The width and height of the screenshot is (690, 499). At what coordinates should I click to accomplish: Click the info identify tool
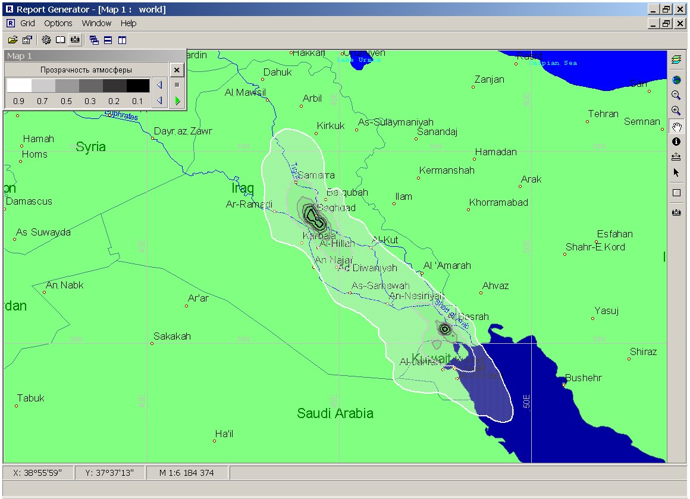tap(676, 142)
